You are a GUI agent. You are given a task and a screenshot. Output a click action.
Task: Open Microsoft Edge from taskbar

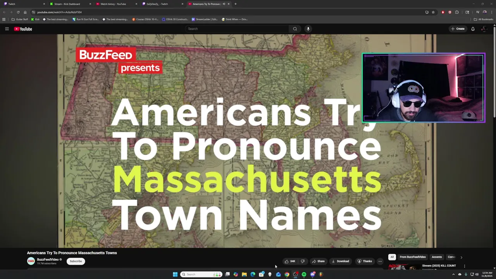tap(253, 274)
